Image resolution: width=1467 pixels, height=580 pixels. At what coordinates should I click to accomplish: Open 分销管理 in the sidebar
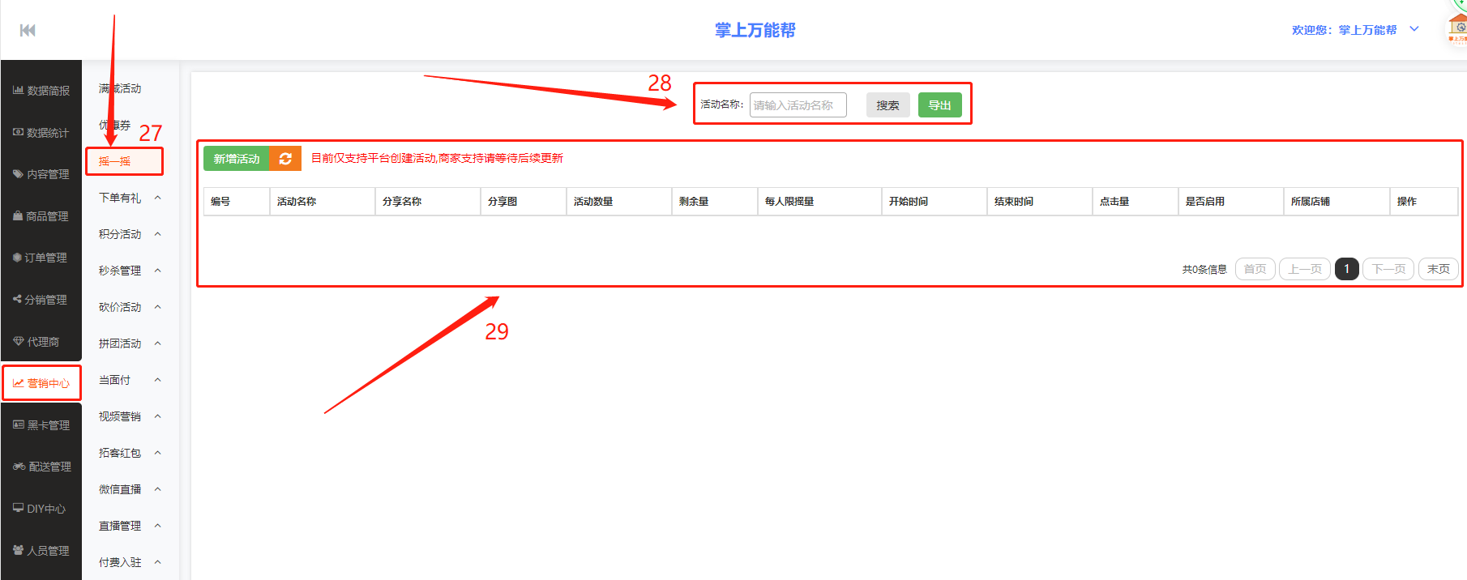coord(41,300)
